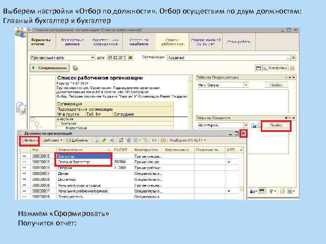Click the refresh arrows icon in Должности toolbar

point(154,140)
